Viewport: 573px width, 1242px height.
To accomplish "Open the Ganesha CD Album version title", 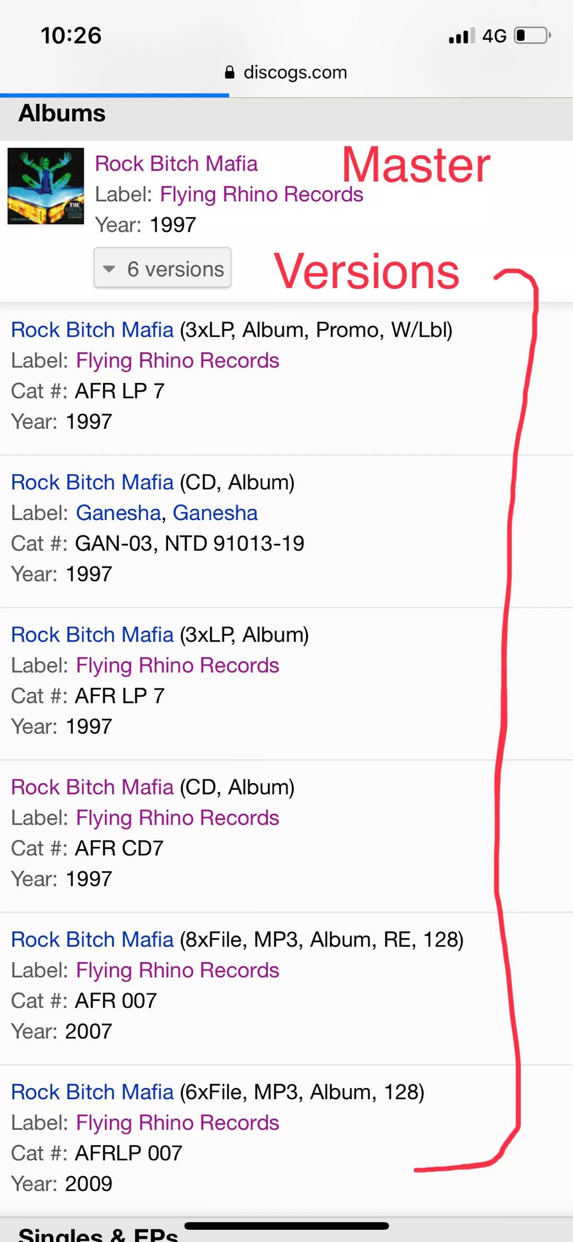I will pos(92,482).
